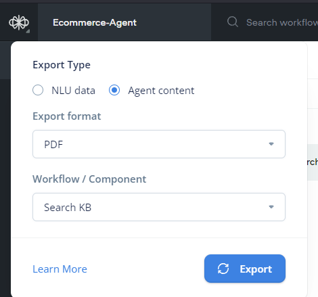The height and width of the screenshot is (297, 318).
Task: Click the small triangle beside the logo
Action: tap(28, 31)
